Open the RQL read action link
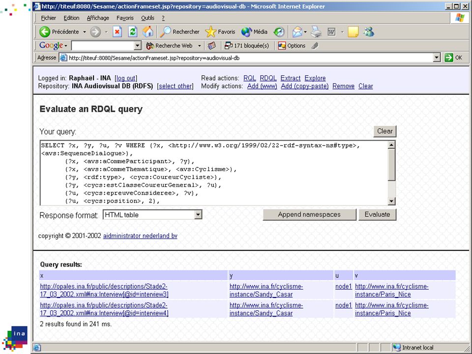This screenshot has height=354, width=472. (250, 78)
